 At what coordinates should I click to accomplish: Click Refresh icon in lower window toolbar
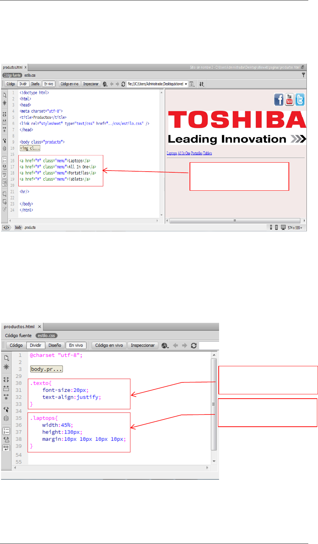(x=194, y=345)
